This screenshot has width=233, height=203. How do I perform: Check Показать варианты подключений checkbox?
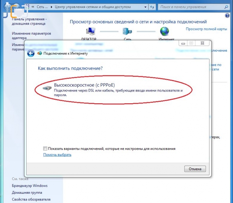point(45,149)
